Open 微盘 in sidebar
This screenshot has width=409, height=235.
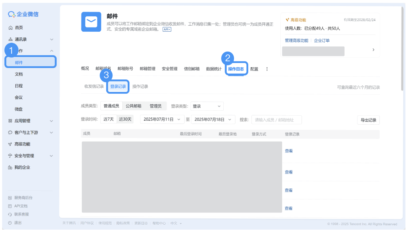tap(19, 109)
